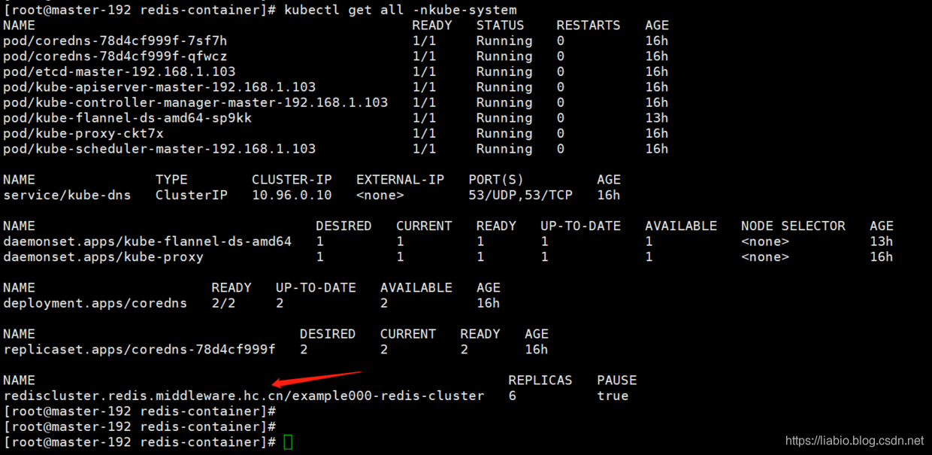Select the 13h age of kube-flannel pod
932x455 pixels.
(x=656, y=118)
